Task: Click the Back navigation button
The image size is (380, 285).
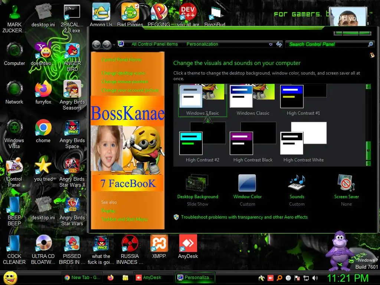Action: tap(96, 45)
